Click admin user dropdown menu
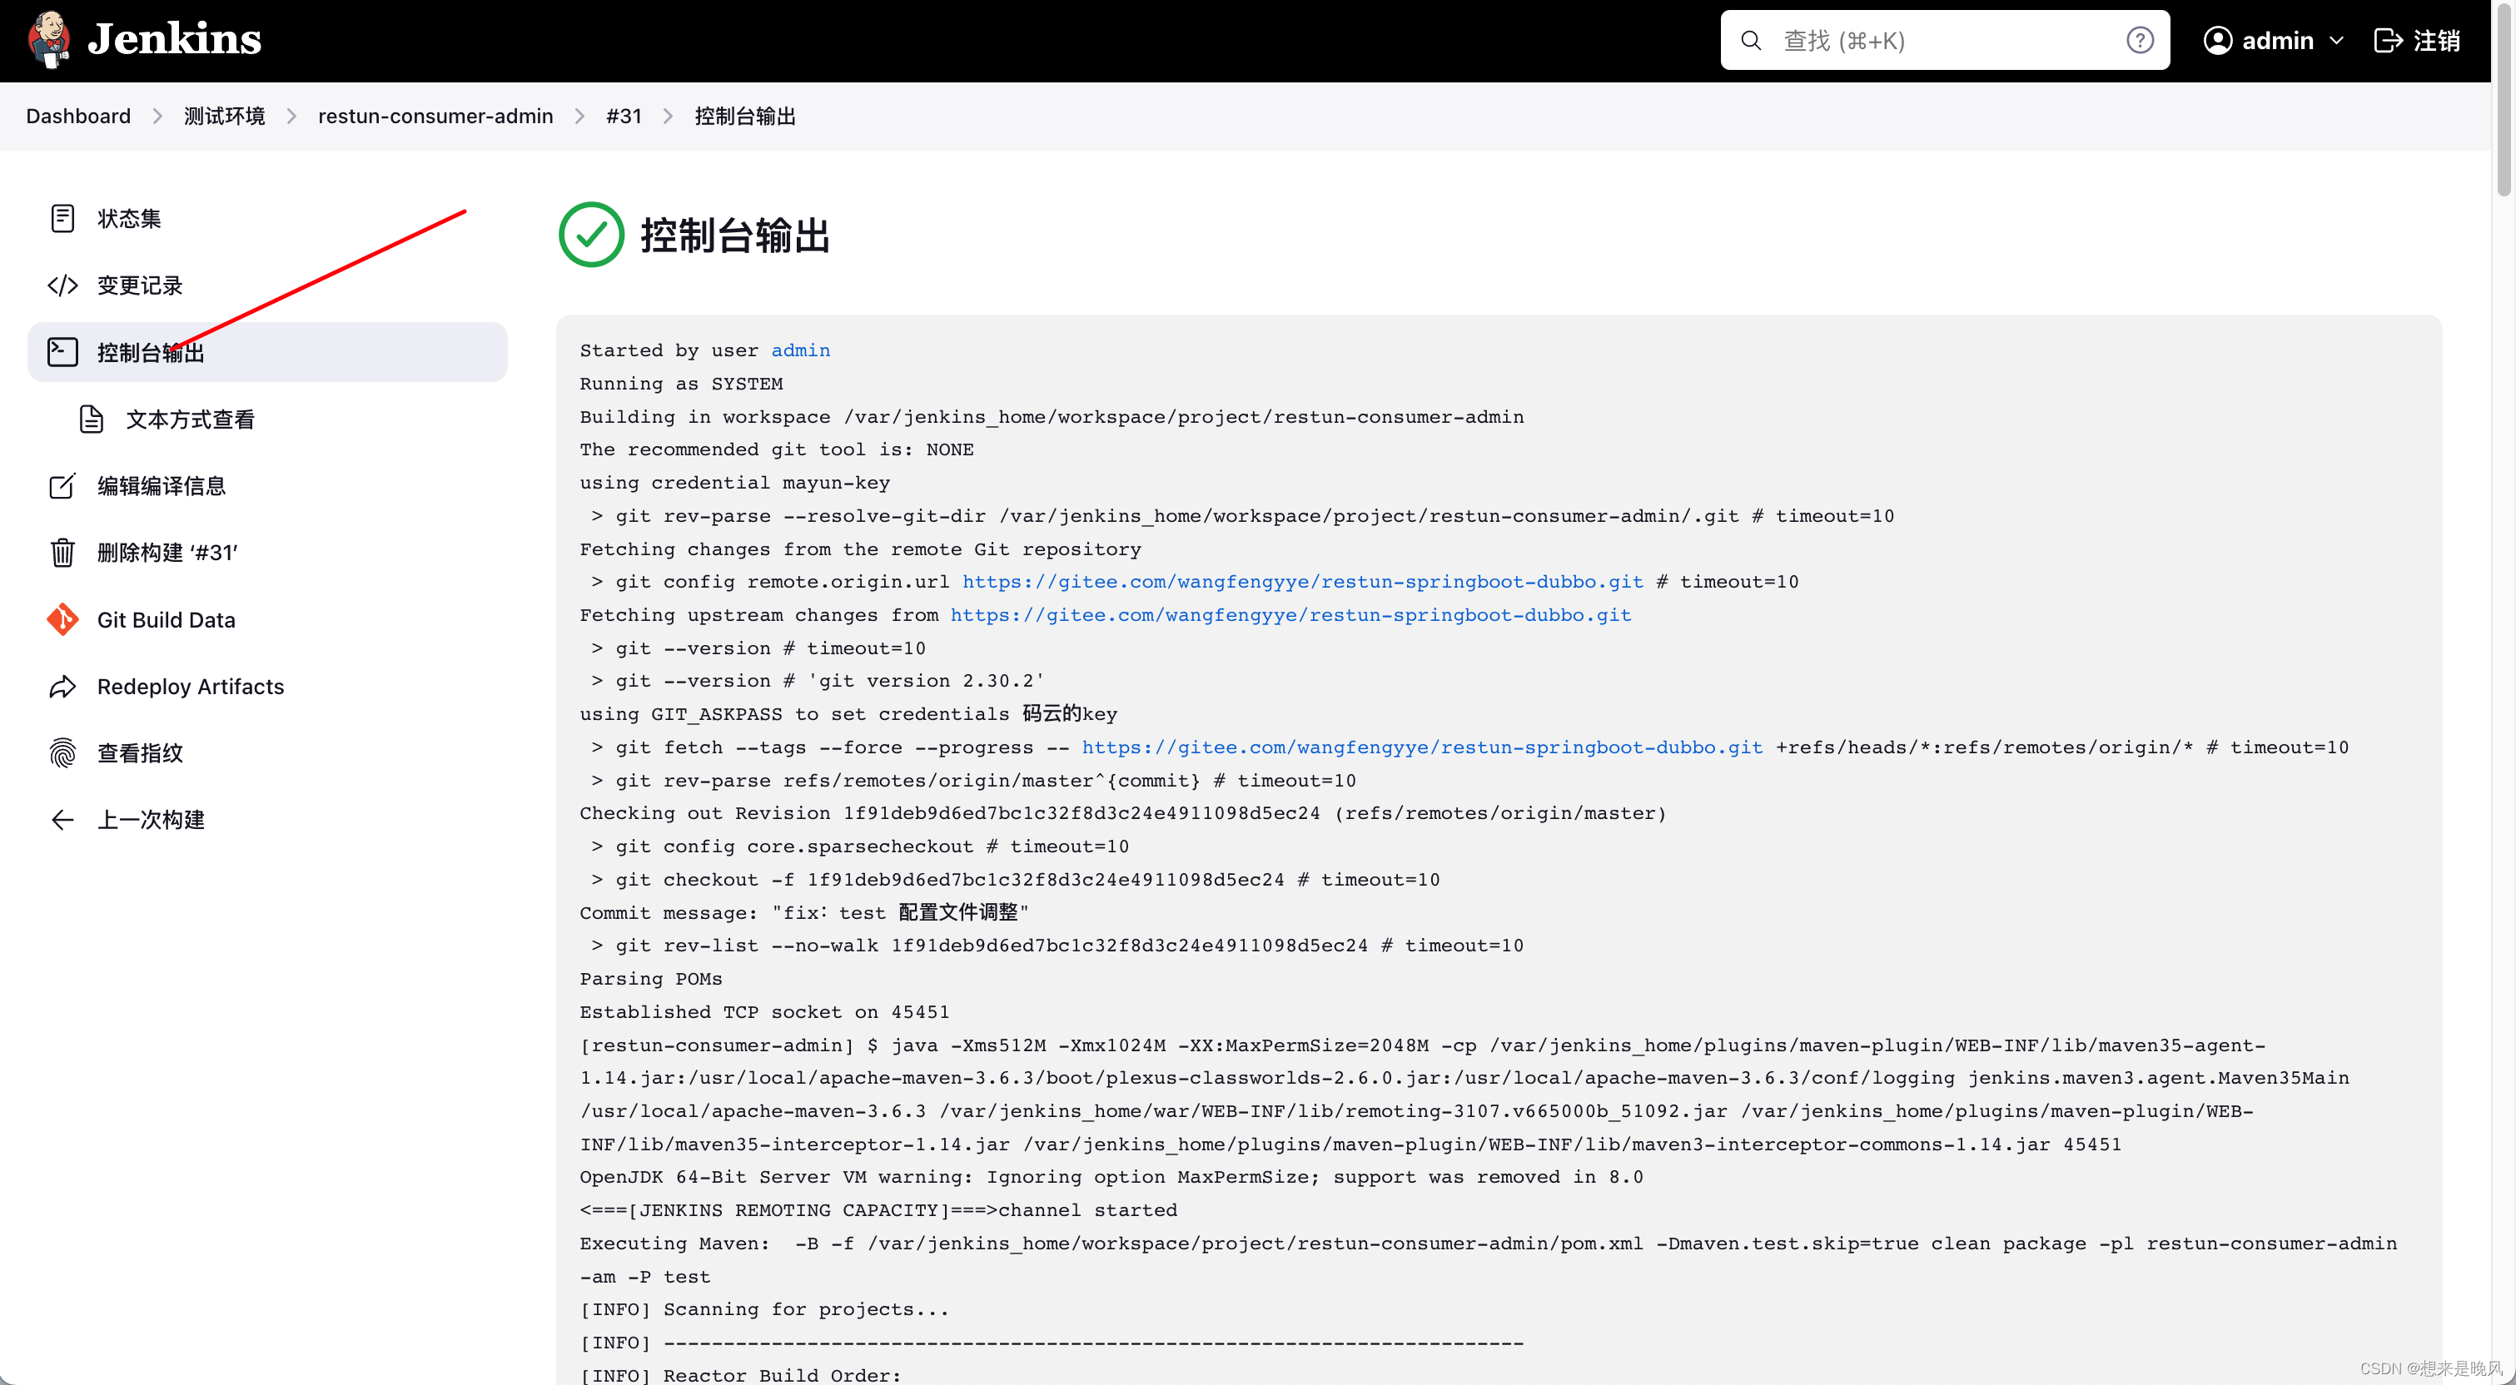Image resolution: width=2516 pixels, height=1385 pixels. (x=2277, y=39)
